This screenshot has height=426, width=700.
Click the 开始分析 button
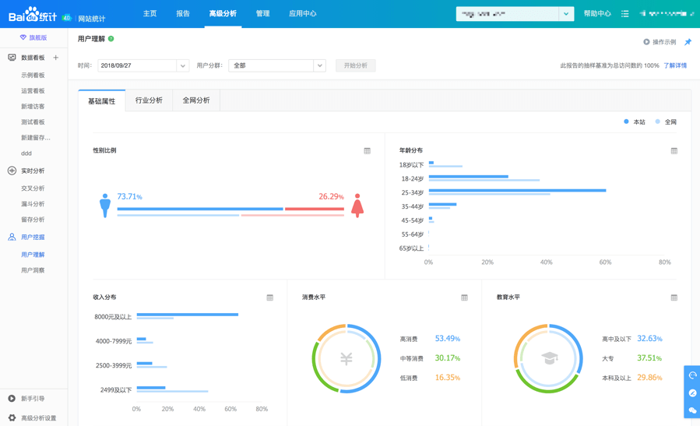click(355, 65)
